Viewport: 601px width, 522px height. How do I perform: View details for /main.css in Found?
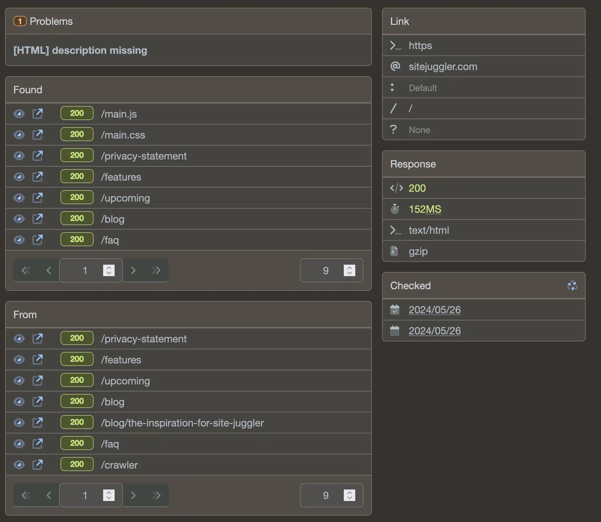[19, 135]
